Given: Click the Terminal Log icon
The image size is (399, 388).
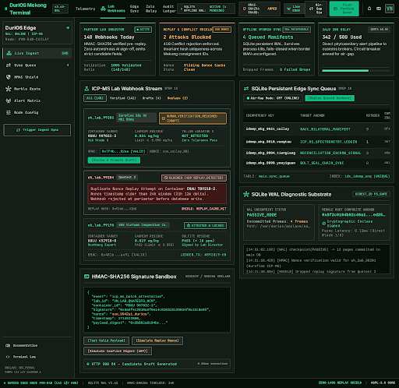Looking at the screenshot, I should coord(8,357).
